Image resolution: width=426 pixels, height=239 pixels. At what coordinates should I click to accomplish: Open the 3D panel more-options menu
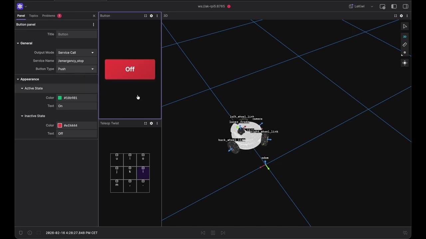(407, 16)
